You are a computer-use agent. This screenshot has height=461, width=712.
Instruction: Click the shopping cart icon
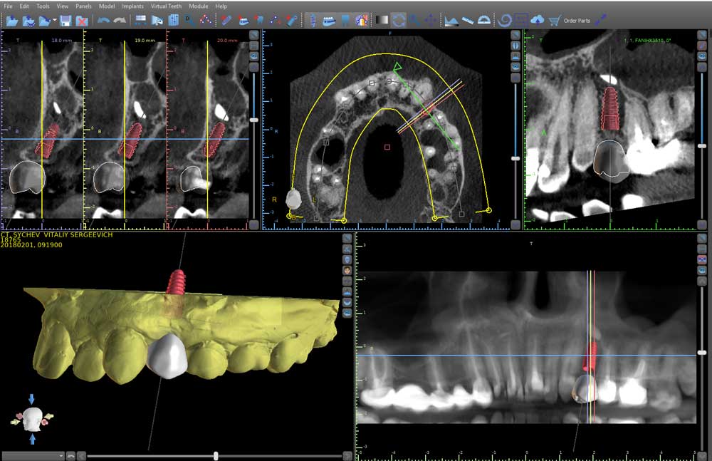[x=555, y=21]
